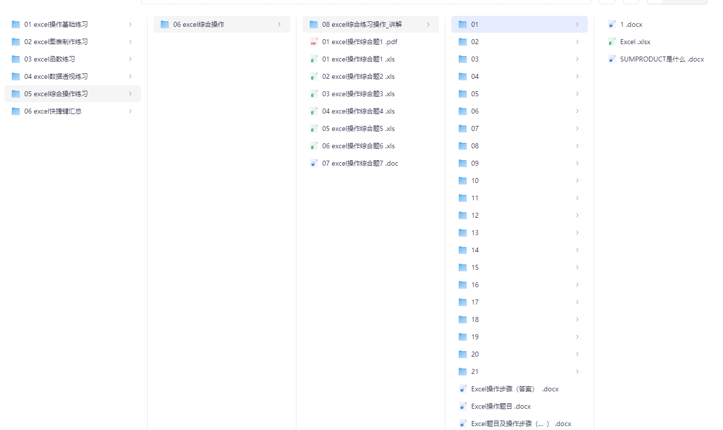Expand the chevron of folder 21
723x430 pixels.
tap(577, 371)
